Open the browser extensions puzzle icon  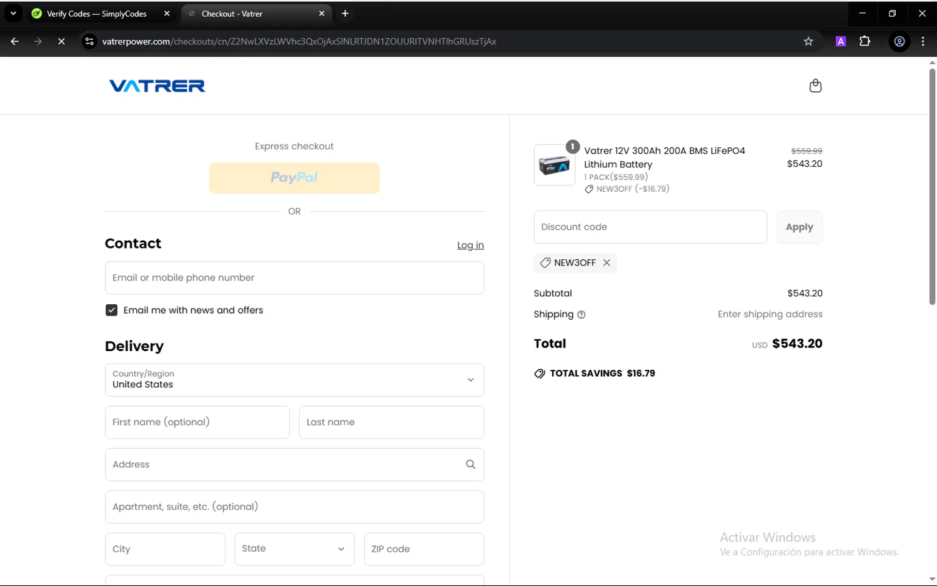[x=865, y=41]
